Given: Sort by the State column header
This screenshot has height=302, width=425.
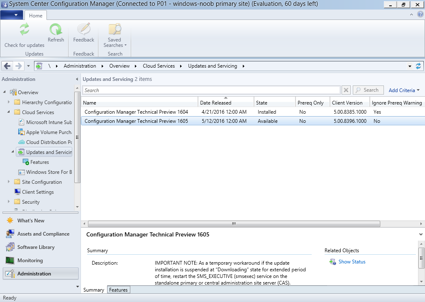Looking at the screenshot, I should [275, 102].
